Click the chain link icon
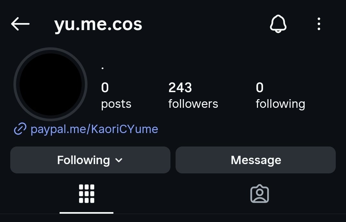346x222 pixels. (20, 129)
